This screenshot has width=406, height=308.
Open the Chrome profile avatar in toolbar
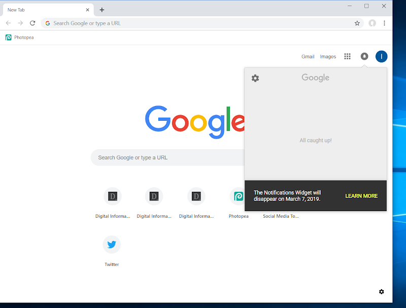(x=372, y=23)
